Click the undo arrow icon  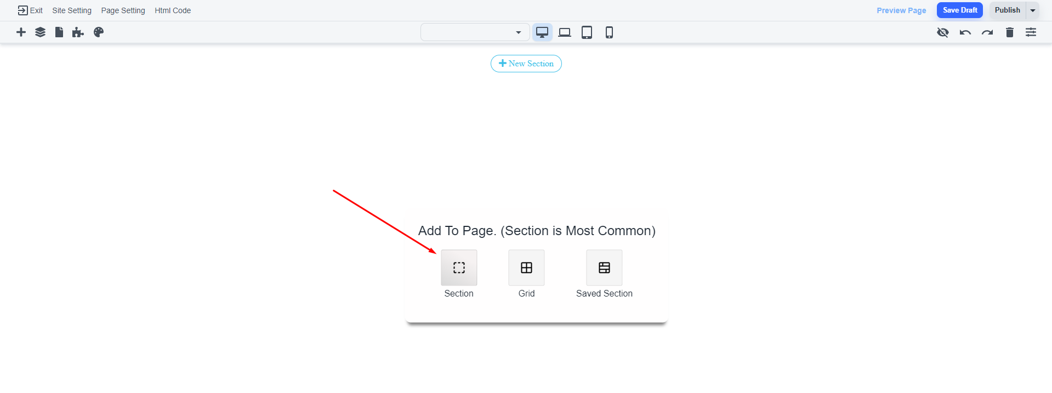click(x=965, y=32)
